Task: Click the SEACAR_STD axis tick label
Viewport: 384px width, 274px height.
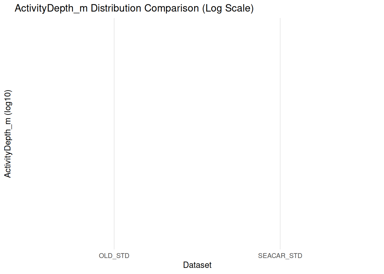Action: 280,256
